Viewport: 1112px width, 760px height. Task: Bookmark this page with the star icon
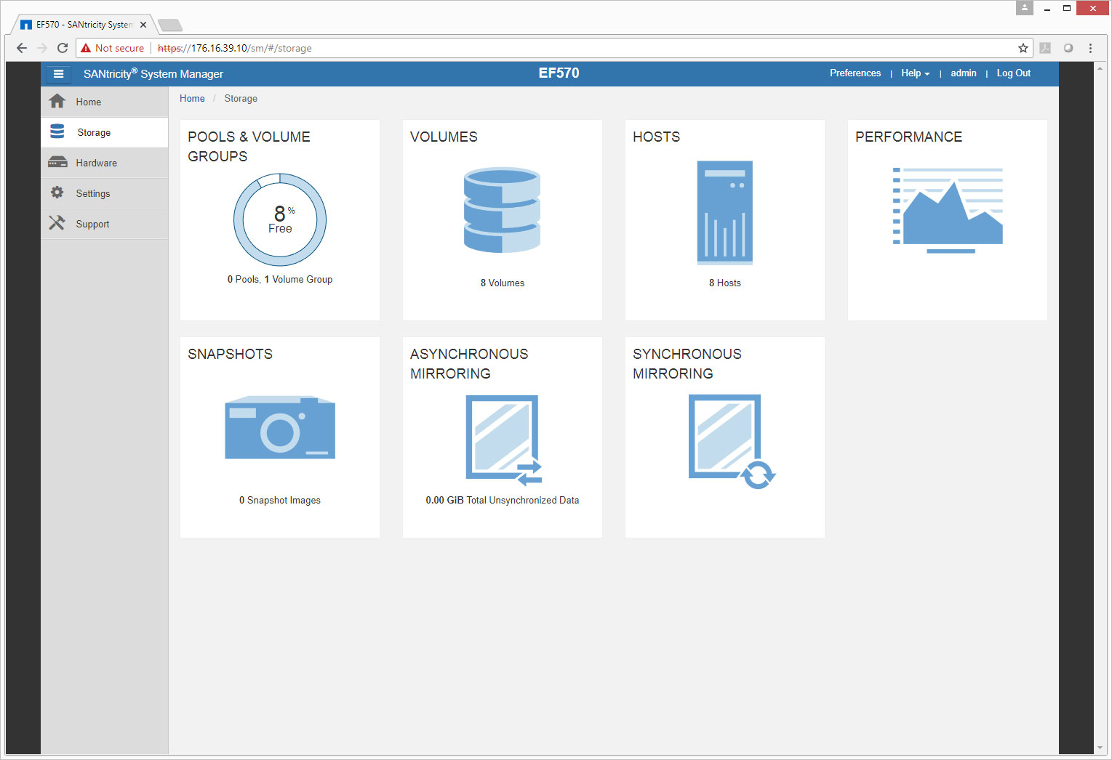(x=1023, y=48)
